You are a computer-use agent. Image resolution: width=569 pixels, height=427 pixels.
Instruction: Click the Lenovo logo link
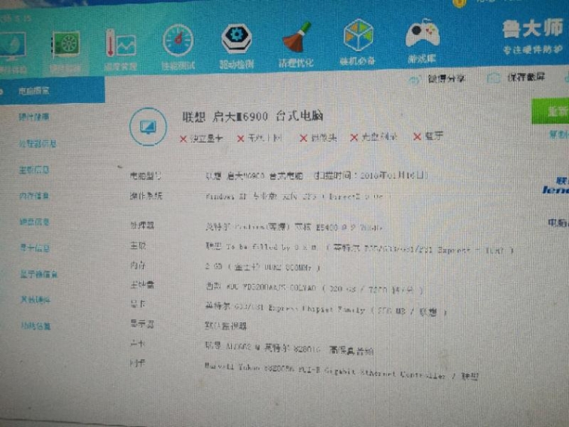tap(555, 186)
